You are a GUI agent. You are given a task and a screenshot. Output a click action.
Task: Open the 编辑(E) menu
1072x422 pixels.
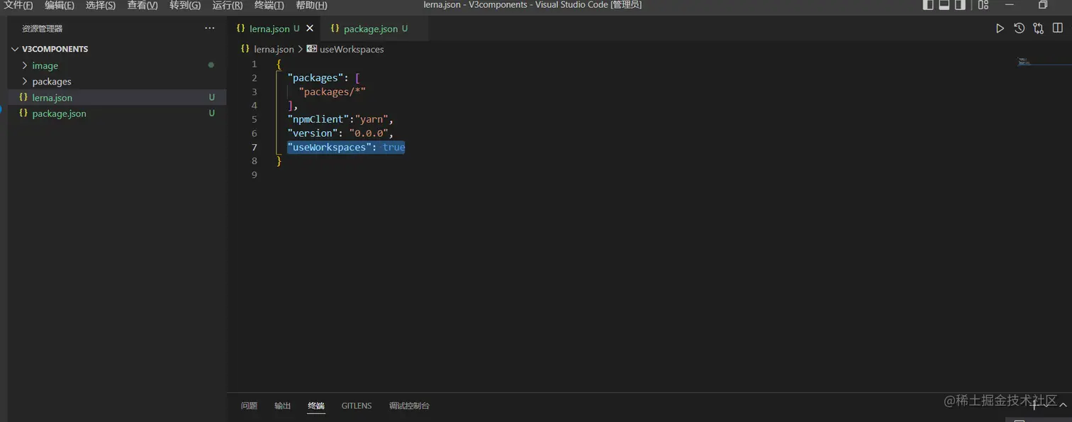click(x=60, y=5)
